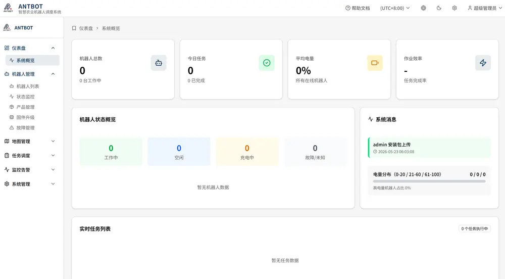Click the 机器人状态概览 heading
505x279 pixels.
click(x=97, y=119)
